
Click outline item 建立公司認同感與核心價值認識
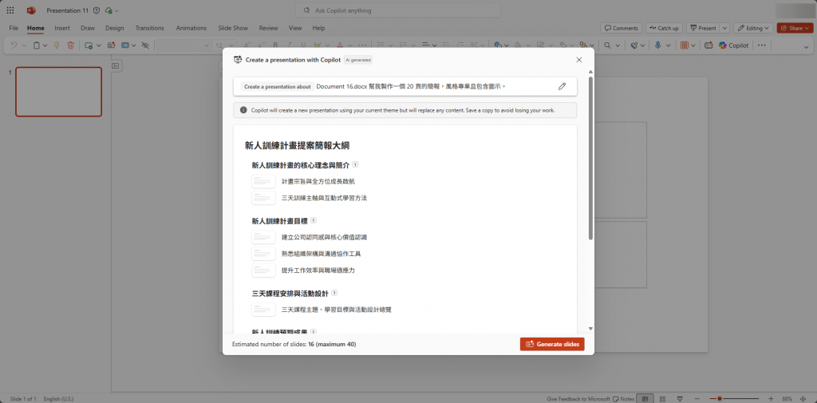point(324,237)
